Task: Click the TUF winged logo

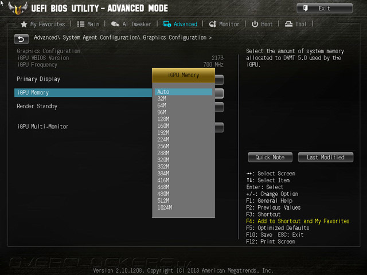Action: tap(18, 9)
